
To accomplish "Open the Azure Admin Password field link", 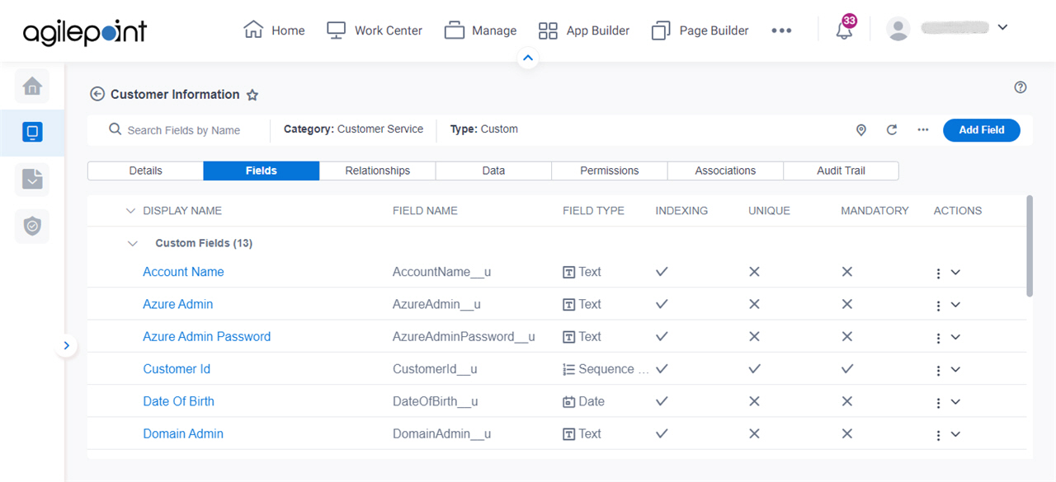I will [207, 336].
